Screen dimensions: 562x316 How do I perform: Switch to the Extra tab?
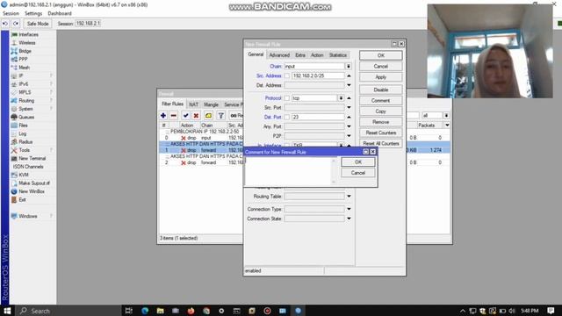click(x=300, y=55)
